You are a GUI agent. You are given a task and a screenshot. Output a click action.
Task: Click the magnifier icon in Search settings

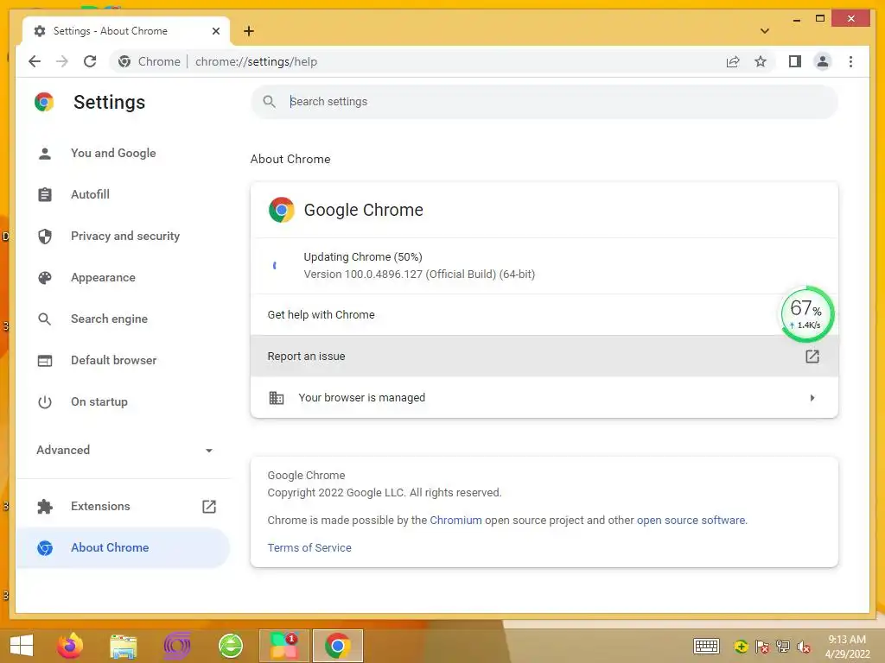pyautogui.click(x=270, y=102)
